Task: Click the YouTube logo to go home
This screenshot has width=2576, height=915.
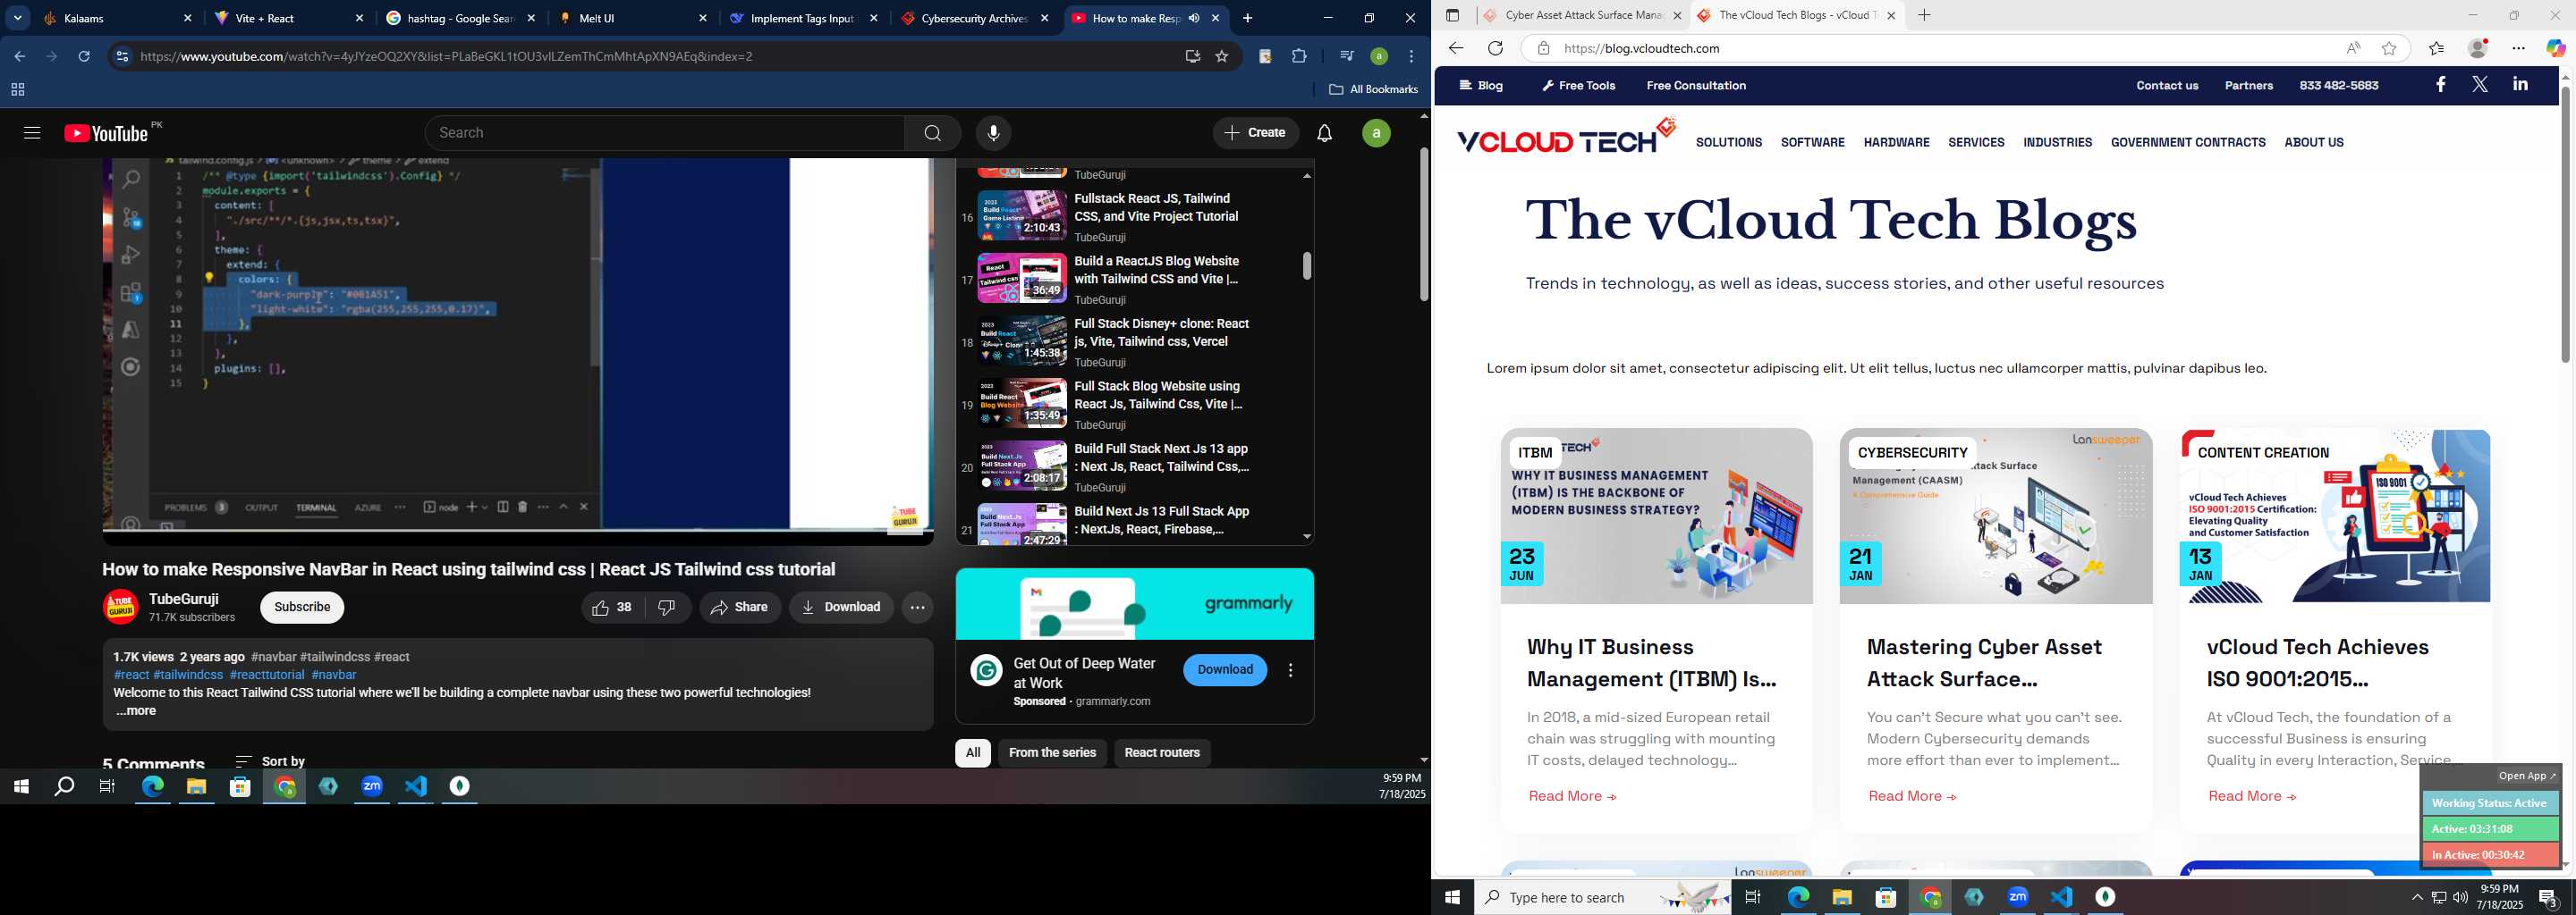Action: coord(107,133)
